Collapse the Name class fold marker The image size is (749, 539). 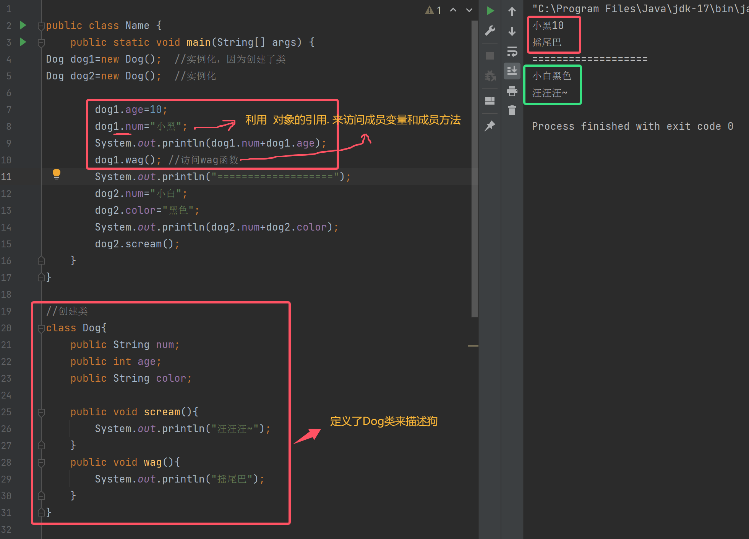(41, 26)
